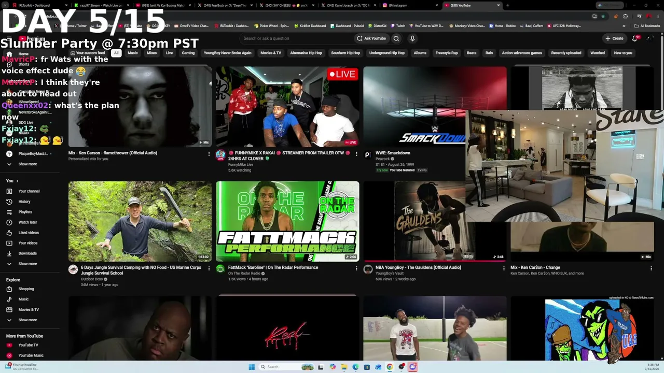
Task: Switch to the Instagram browser tab
Action: coord(410,5)
